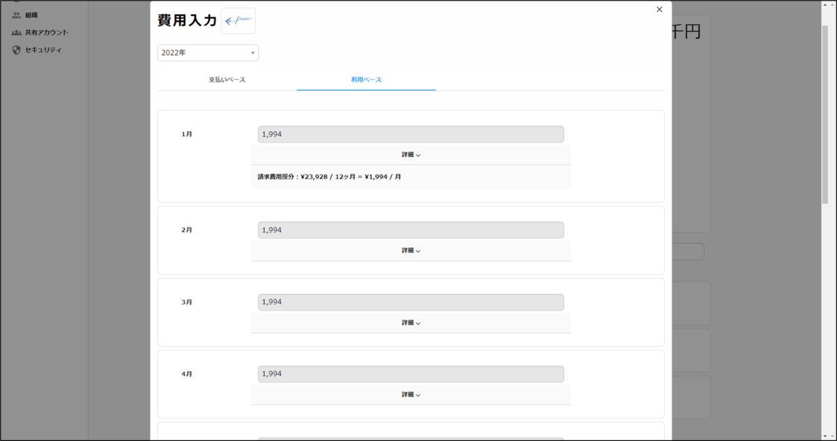Click the セキュリティ shield icon
The height and width of the screenshot is (441, 837).
pos(17,50)
